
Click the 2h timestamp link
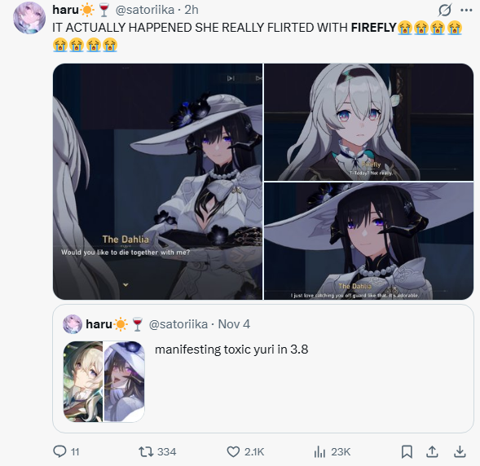pos(192,10)
